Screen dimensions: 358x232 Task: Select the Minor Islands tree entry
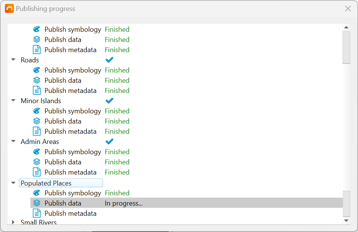coord(41,101)
